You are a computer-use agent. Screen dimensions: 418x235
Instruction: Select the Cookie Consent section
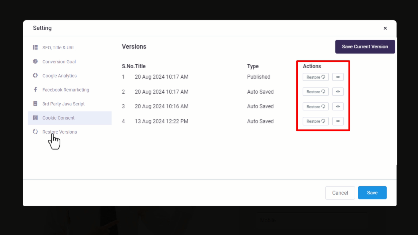coord(70,118)
